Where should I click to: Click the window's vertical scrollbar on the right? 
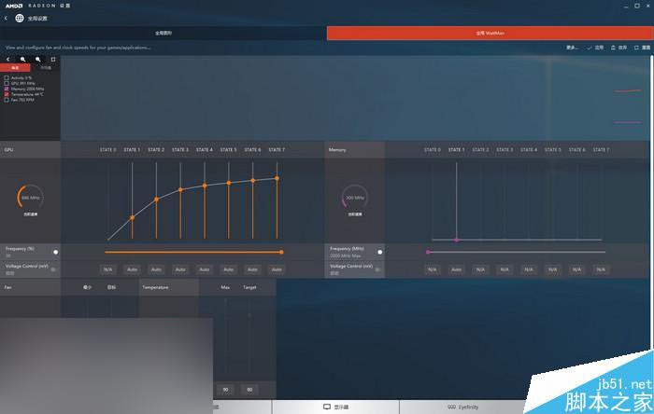651,203
